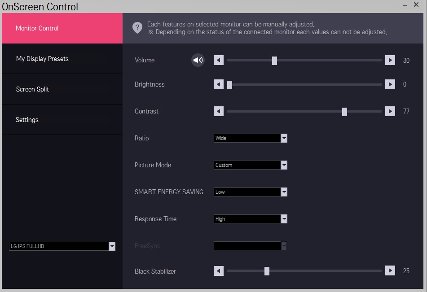Click the Volume slider handle
The width and height of the screenshot is (427, 292).
274,61
